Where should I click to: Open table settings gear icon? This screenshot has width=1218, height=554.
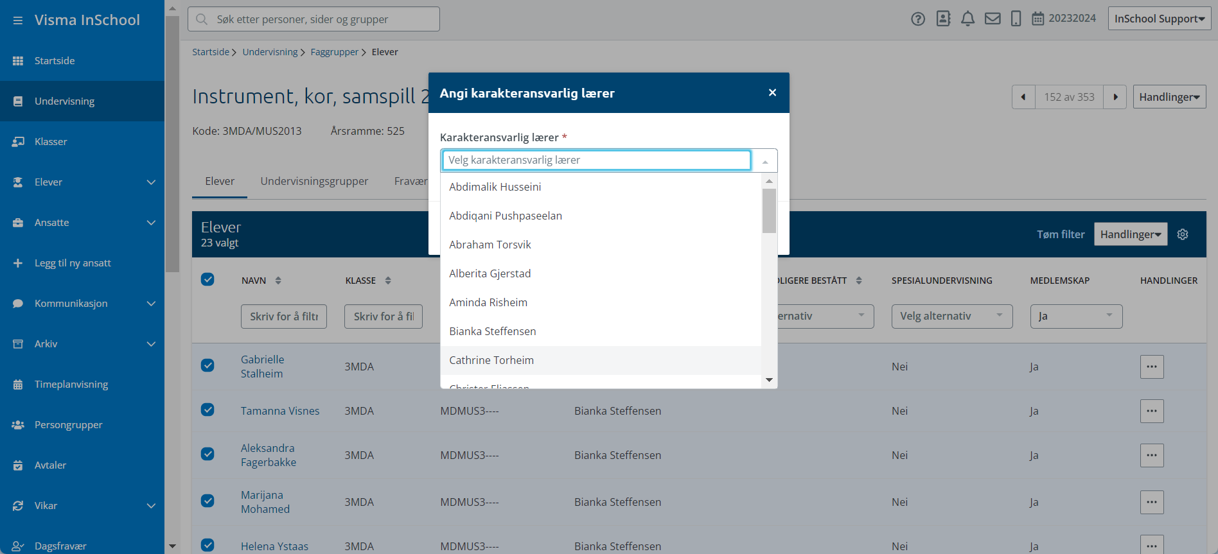1183,234
